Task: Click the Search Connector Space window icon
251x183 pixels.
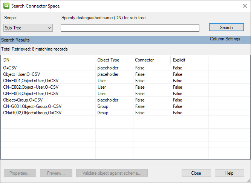Action: tap(6, 6)
